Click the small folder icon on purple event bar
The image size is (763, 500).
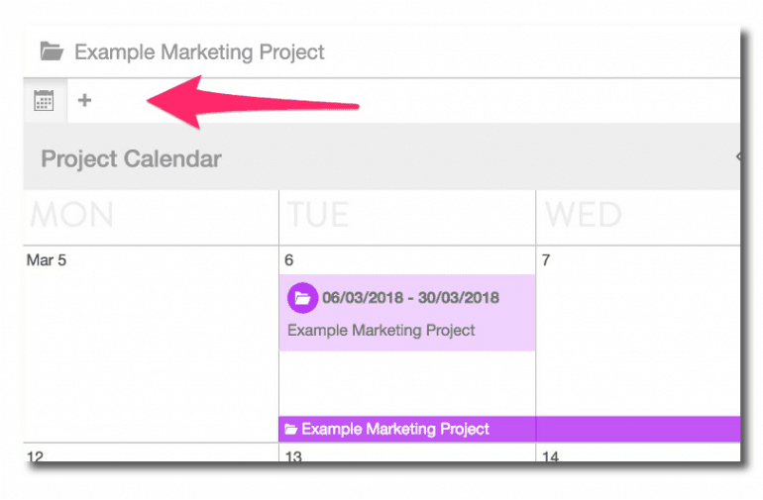tap(291, 430)
